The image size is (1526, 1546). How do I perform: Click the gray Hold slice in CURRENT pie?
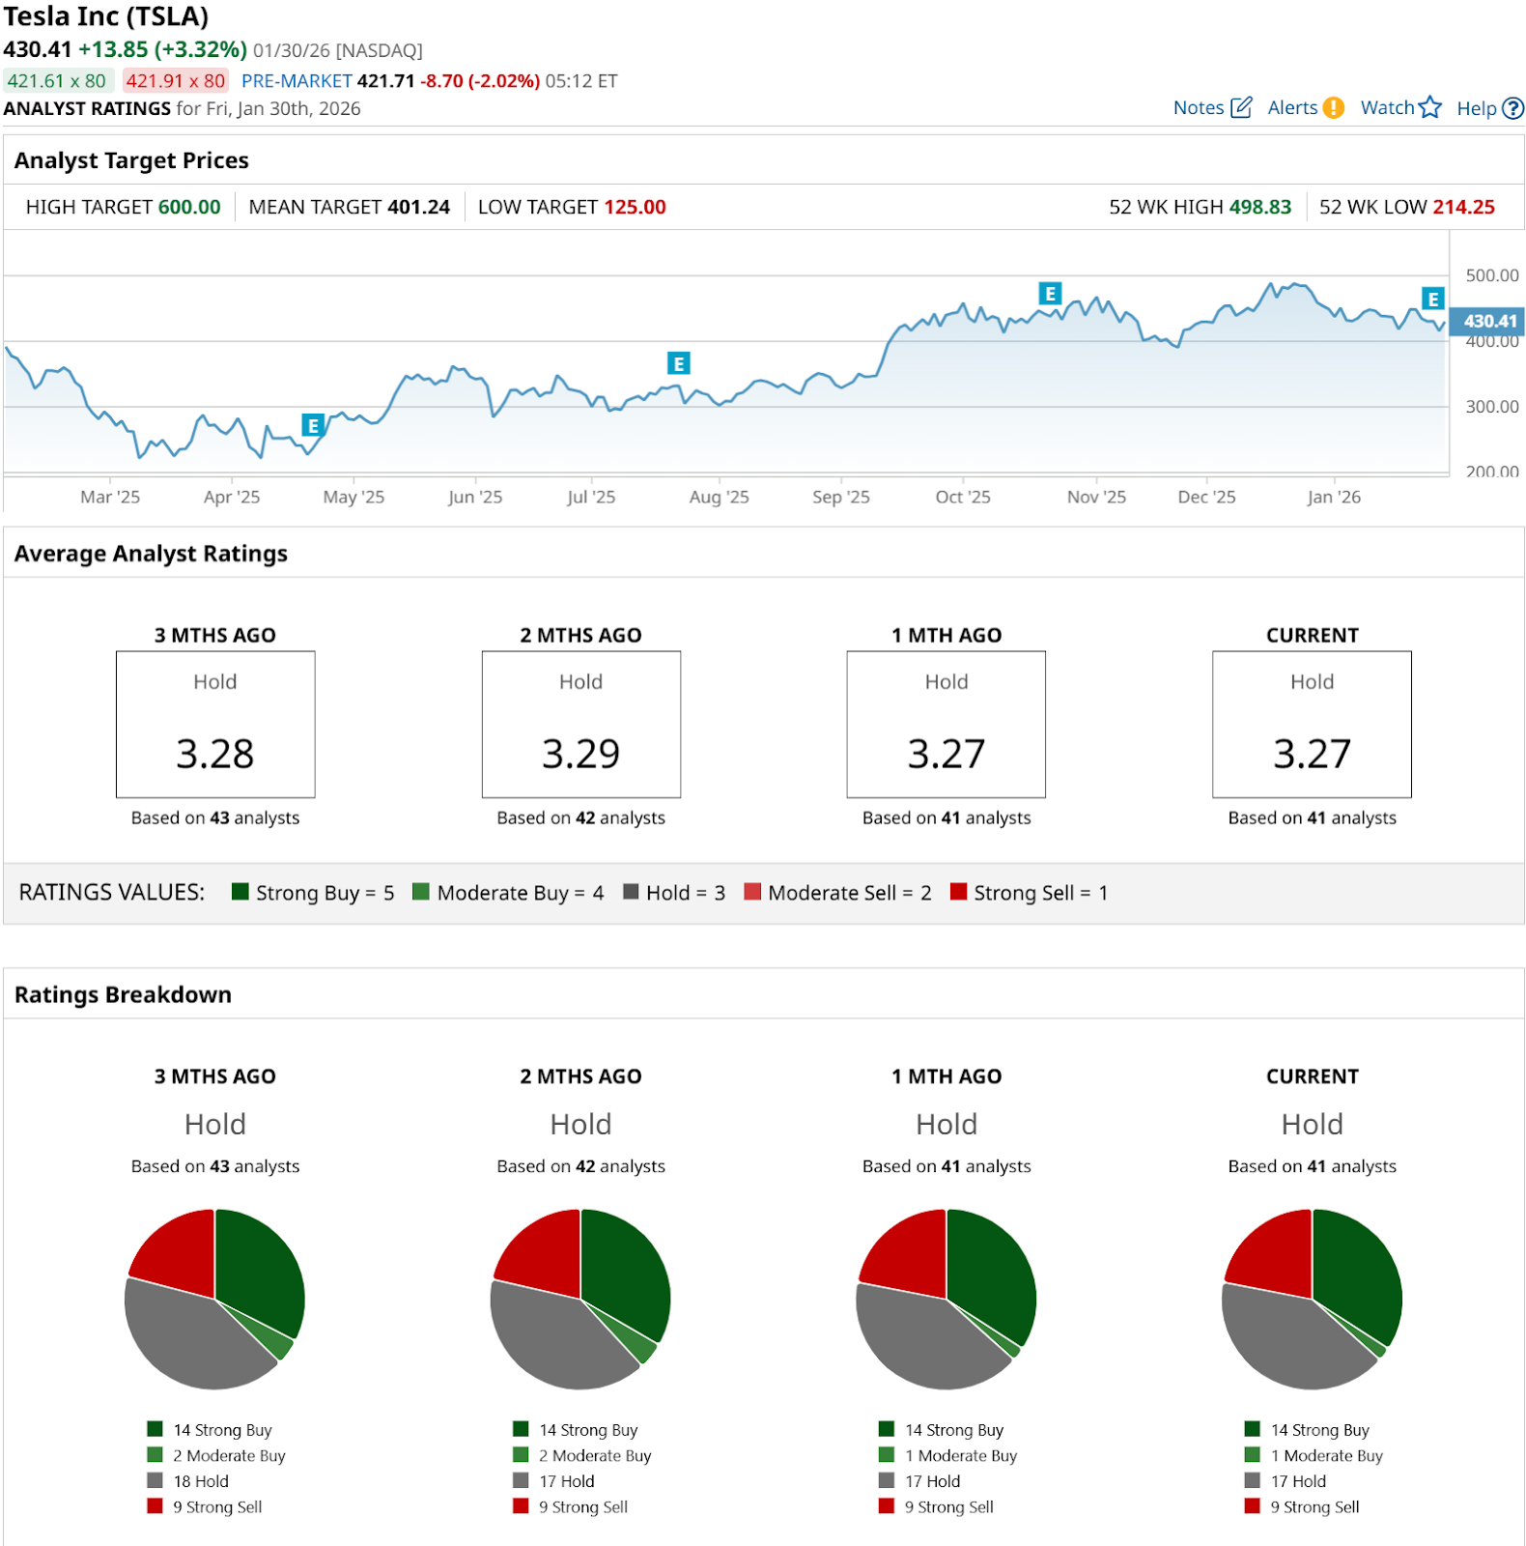[x=1282, y=1338]
